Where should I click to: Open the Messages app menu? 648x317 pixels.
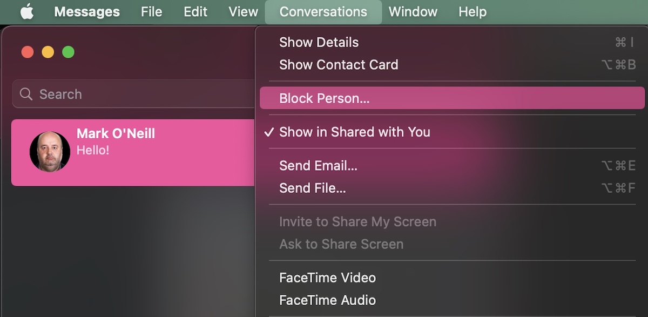[87, 12]
